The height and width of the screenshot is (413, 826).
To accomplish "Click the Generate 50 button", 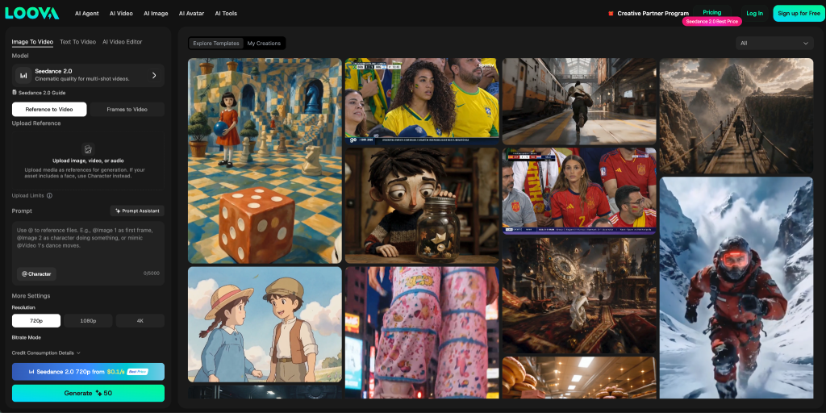I will [x=88, y=393].
